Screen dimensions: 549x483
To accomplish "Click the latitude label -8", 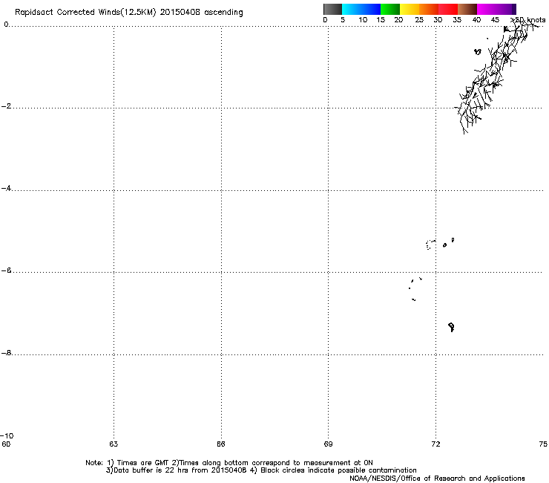I will coord(6,353).
